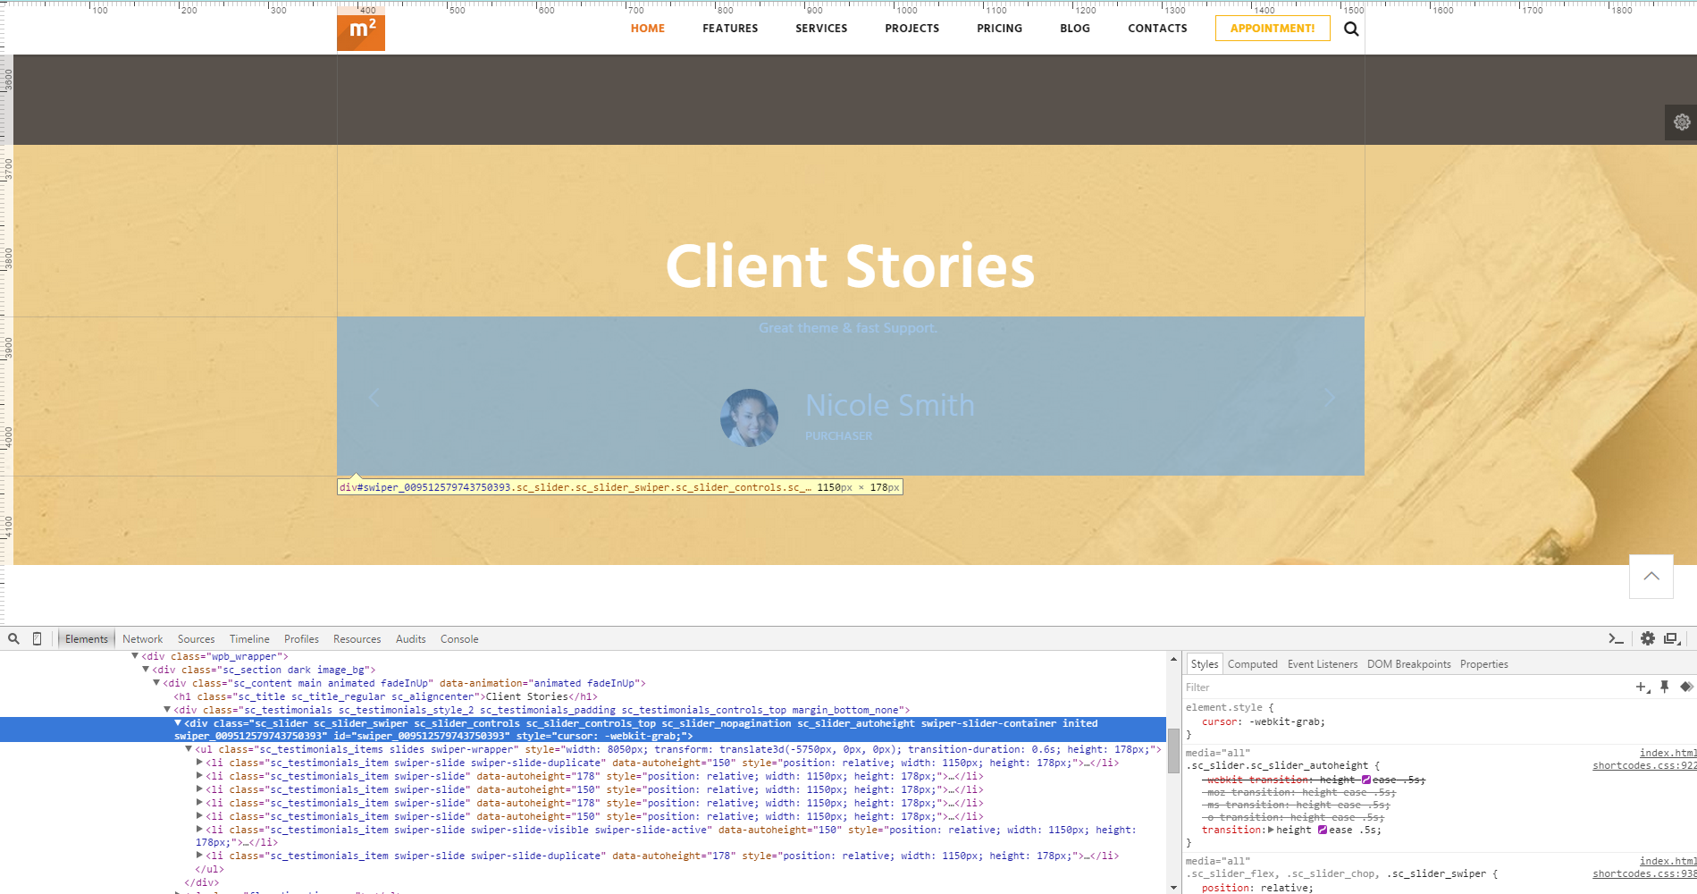The width and height of the screenshot is (1697, 894).
Task: Collapse the wpb_wrapper div node
Action: 135,656
